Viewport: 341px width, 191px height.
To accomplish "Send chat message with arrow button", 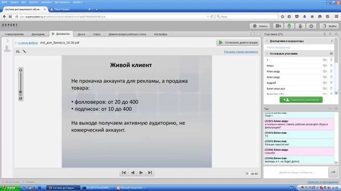I will (333, 172).
